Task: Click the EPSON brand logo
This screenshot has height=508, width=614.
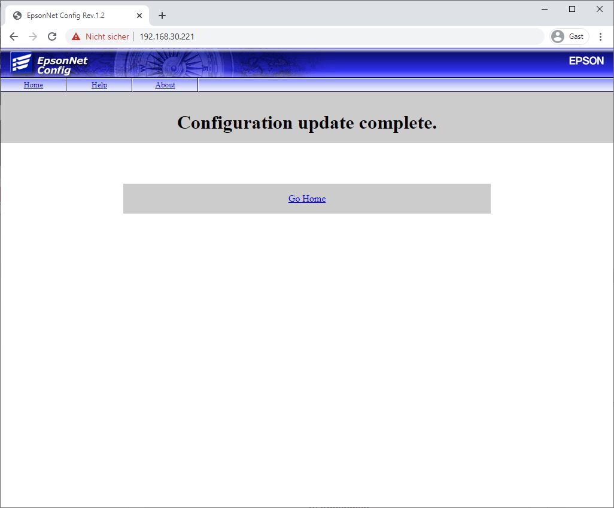Action: pos(586,60)
